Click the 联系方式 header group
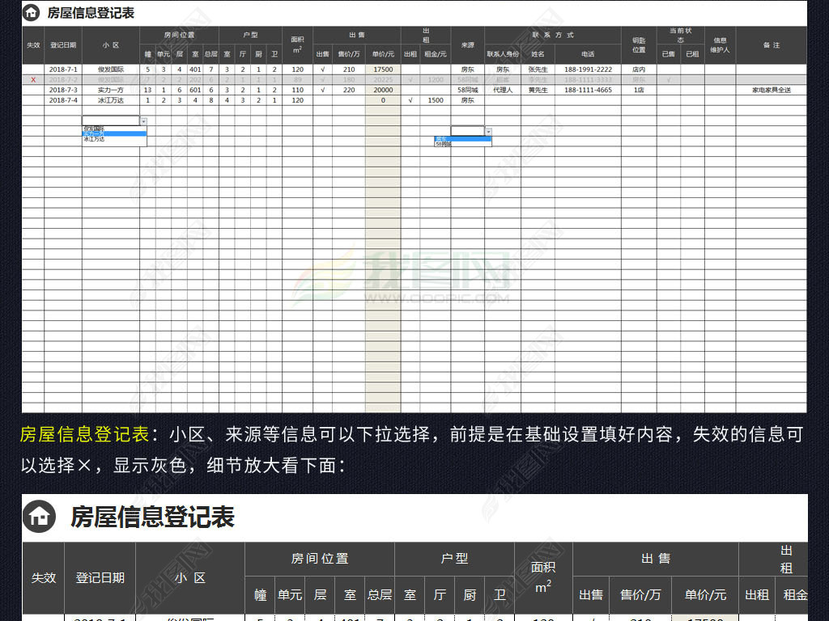Image resolution: width=829 pixels, height=621 pixels. click(553, 36)
